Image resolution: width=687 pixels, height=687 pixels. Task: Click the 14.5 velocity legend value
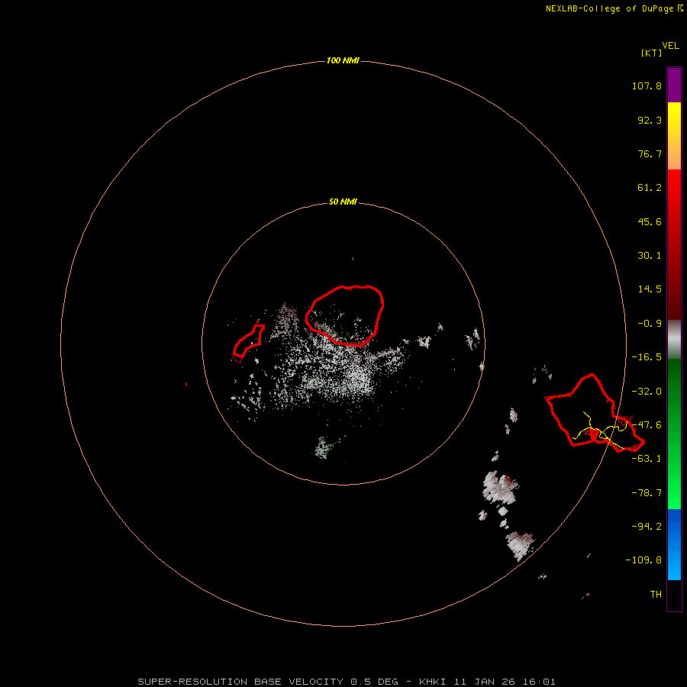[x=650, y=289]
